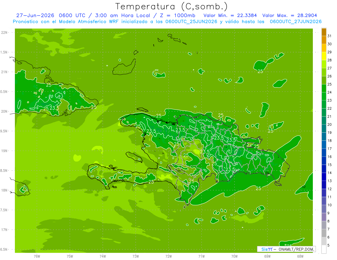Click the legend value '26'
Image resolution: width=337 pixels, height=260 pixels.
(330, 76)
